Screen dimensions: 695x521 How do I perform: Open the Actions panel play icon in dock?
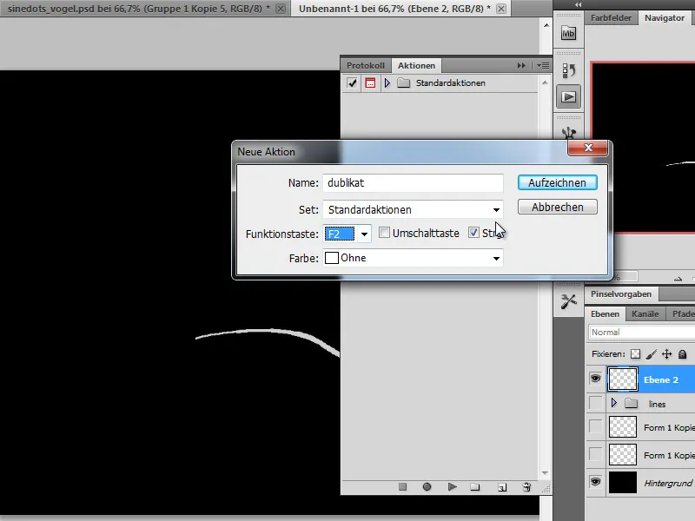coord(568,96)
